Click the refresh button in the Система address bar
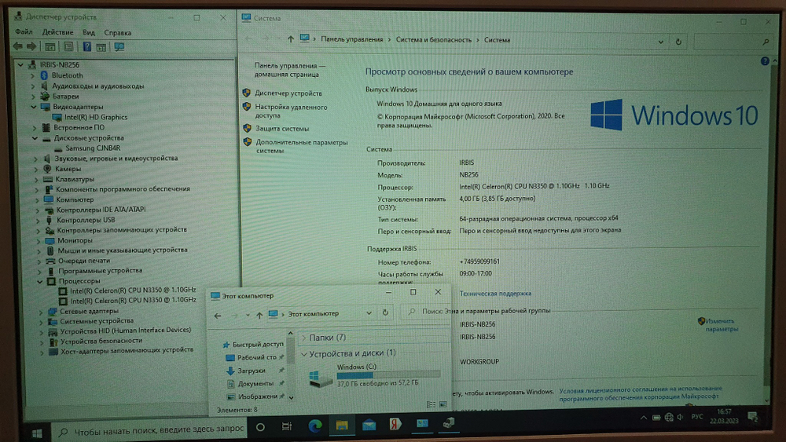This screenshot has width=786, height=442. tap(678, 41)
